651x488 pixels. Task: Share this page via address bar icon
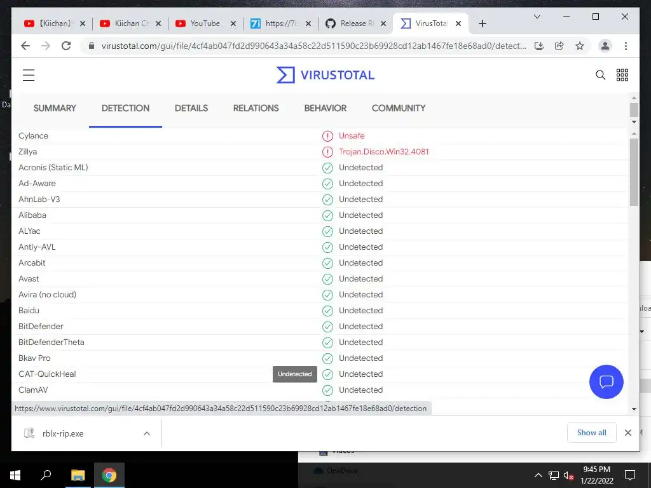click(x=559, y=46)
